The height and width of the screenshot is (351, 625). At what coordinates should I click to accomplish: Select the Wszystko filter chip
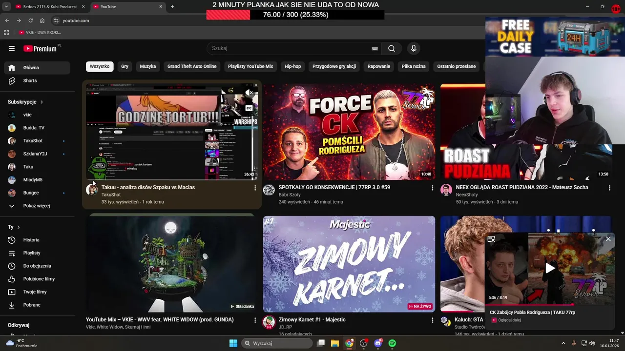click(100, 66)
